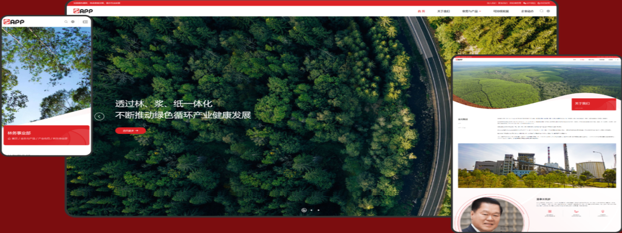Screen dimensions: 622x233
Task: Click the left icon under 董事长致辞 section
Action: (x=550, y=211)
